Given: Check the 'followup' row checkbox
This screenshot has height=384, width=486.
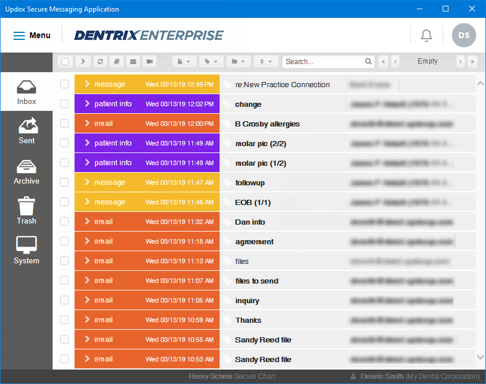Looking at the screenshot, I should [65, 182].
